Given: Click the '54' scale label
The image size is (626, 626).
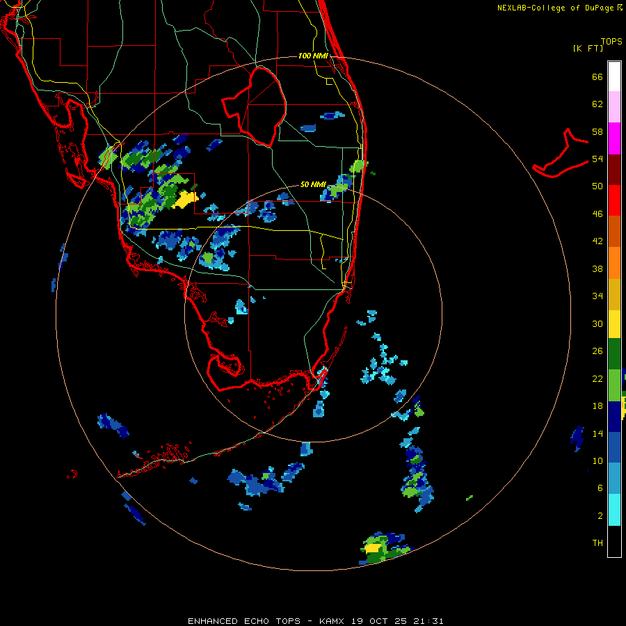Looking at the screenshot, I should 597,159.
